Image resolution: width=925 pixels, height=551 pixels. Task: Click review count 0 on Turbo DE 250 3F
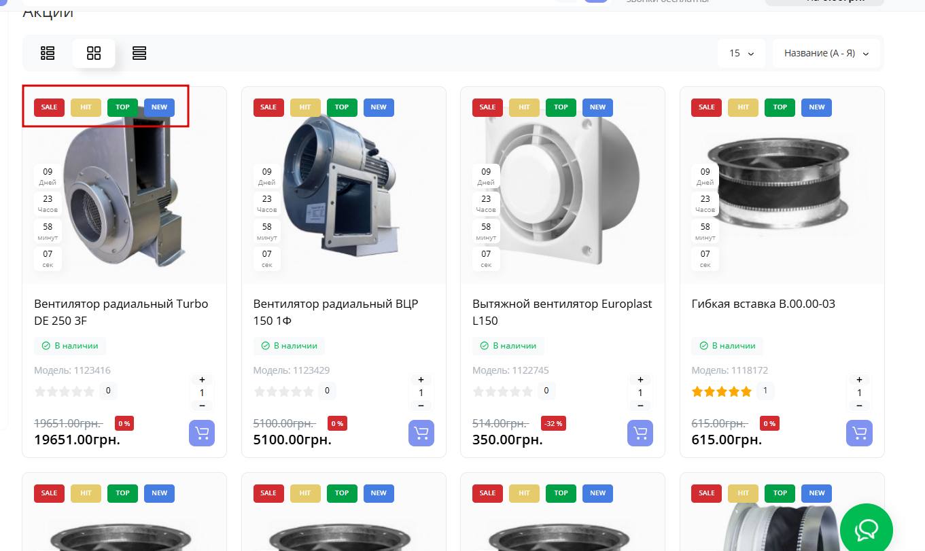[108, 391]
